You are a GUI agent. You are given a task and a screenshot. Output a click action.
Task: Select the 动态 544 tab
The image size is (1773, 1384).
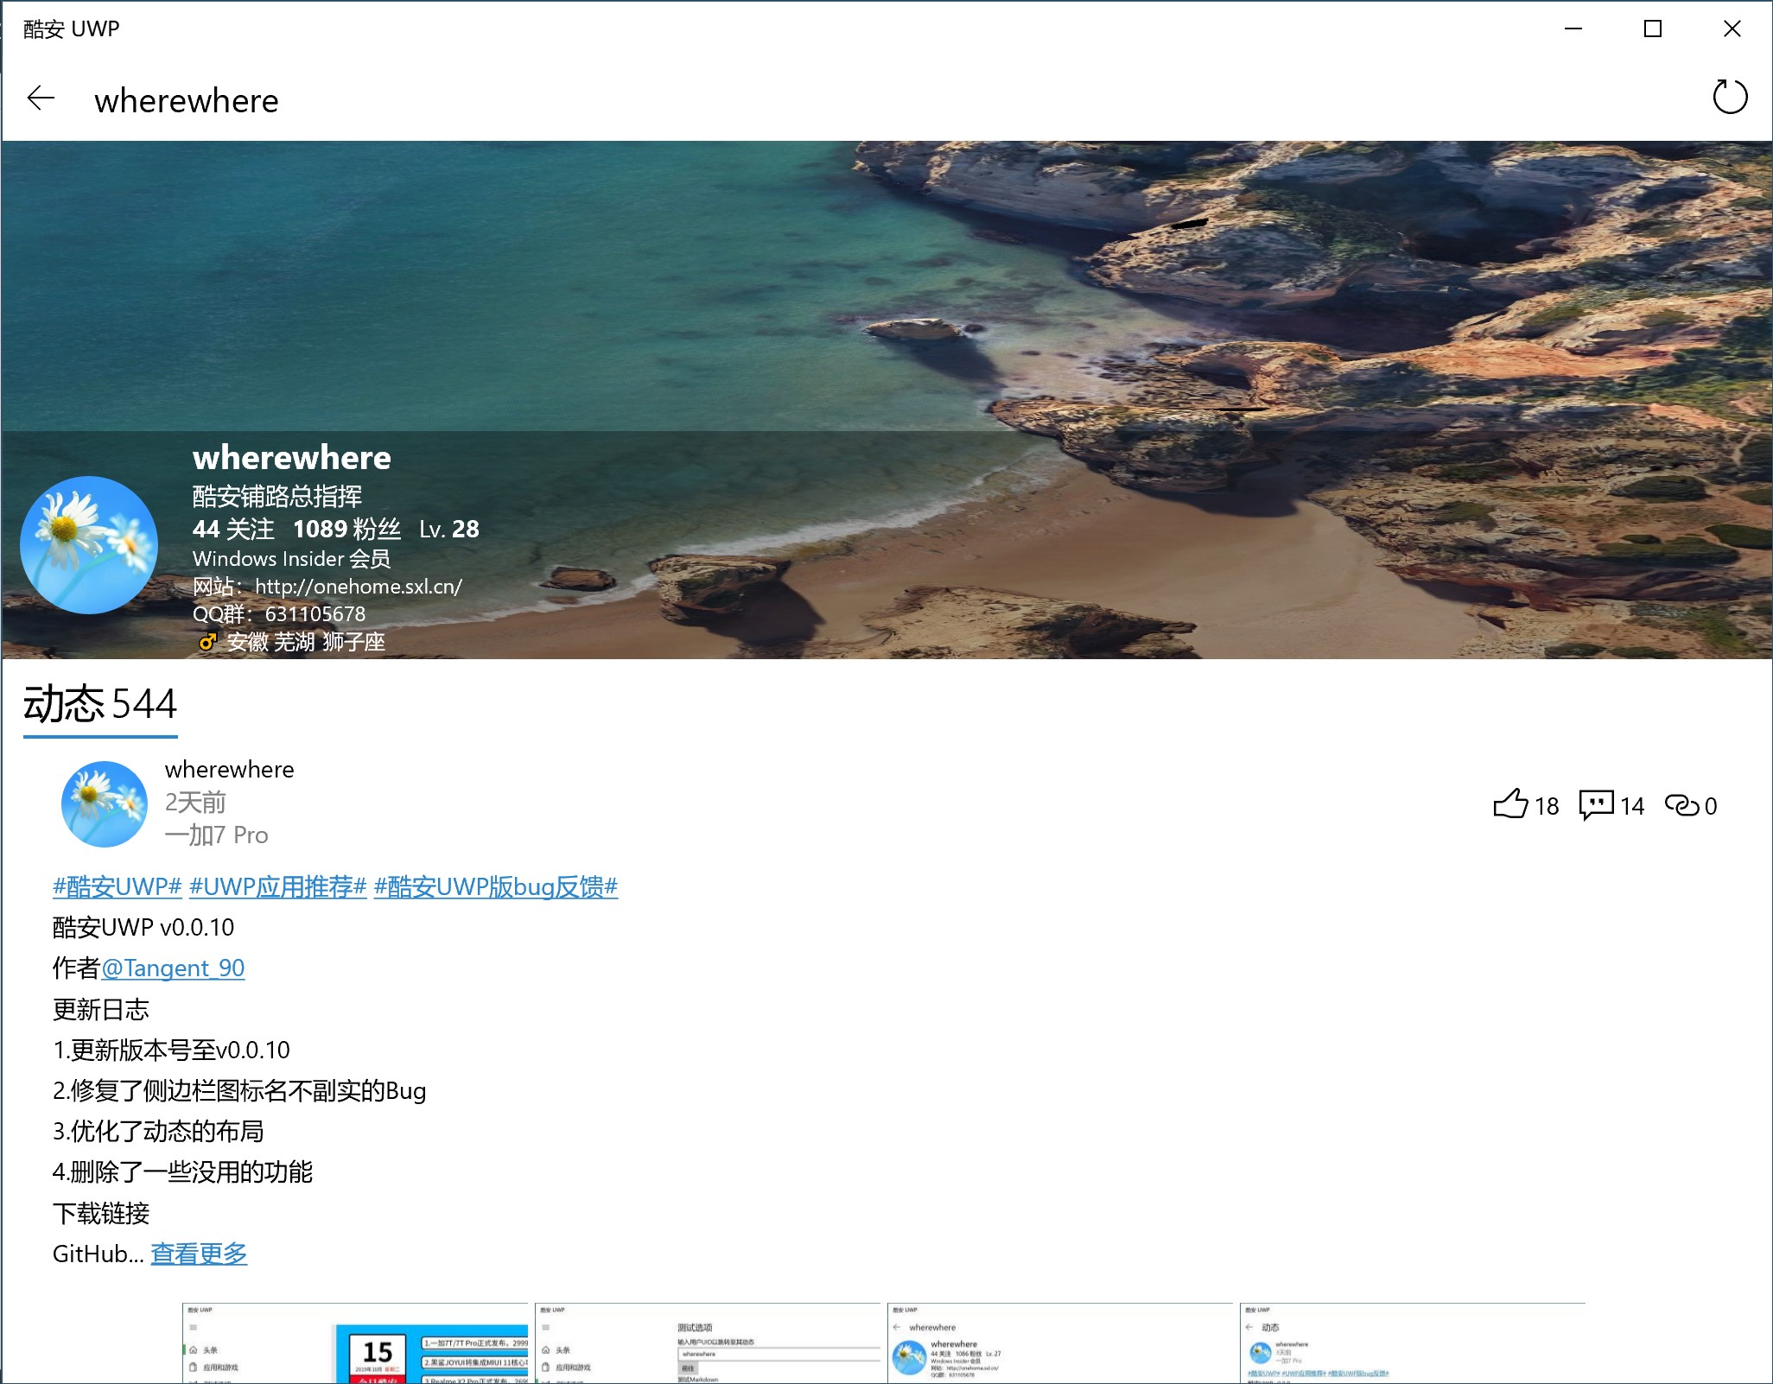click(x=100, y=704)
